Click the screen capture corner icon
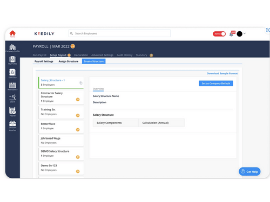Screen dimensions: 270x202 (268, 30)
